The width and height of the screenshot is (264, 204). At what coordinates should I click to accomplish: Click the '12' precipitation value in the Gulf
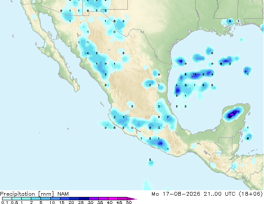pos(194,75)
